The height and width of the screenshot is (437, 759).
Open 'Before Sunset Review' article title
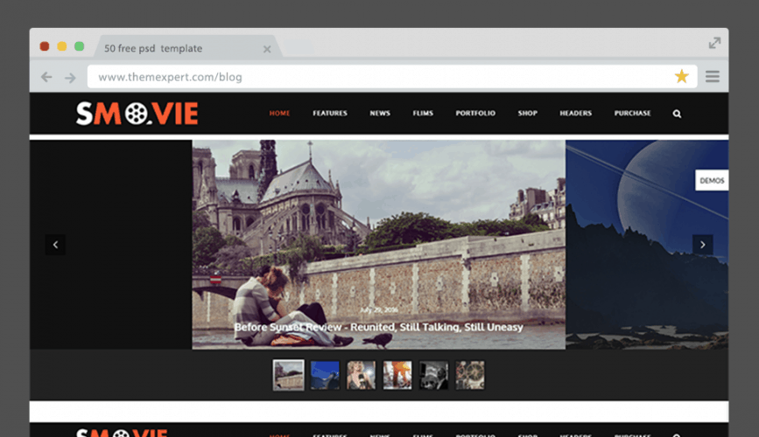pos(378,327)
